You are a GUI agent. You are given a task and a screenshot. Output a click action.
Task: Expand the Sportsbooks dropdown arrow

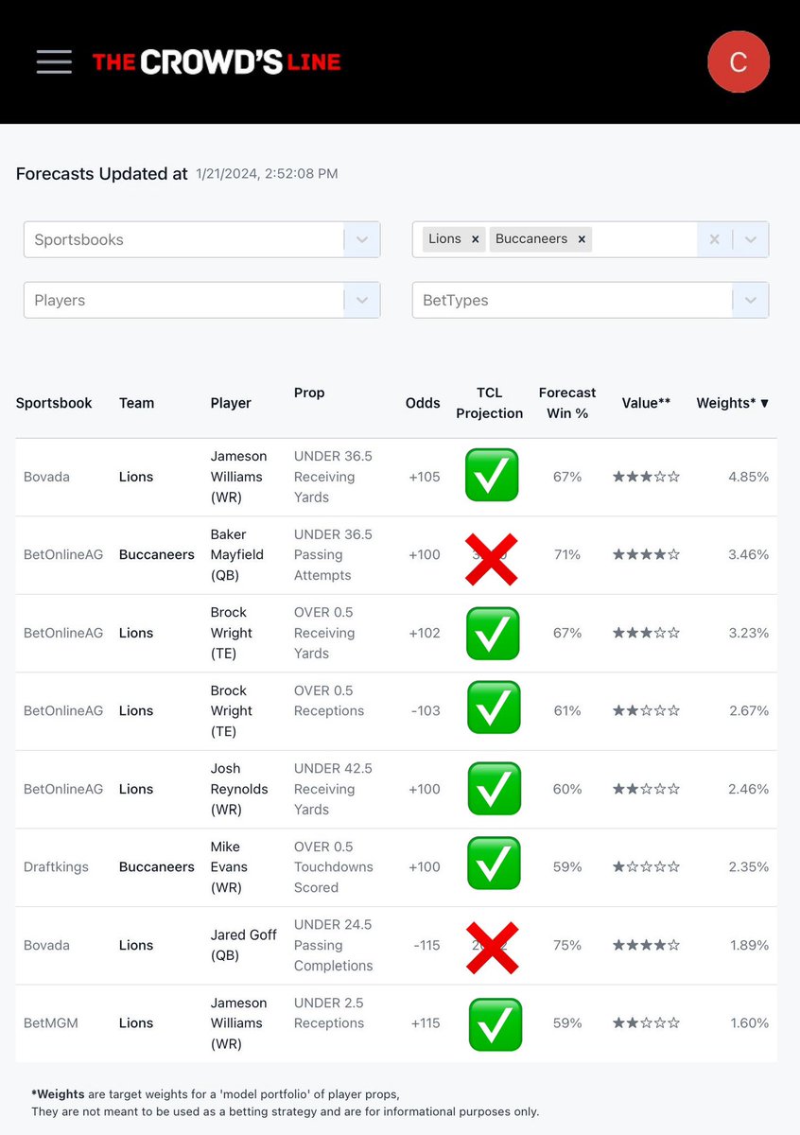coord(361,239)
